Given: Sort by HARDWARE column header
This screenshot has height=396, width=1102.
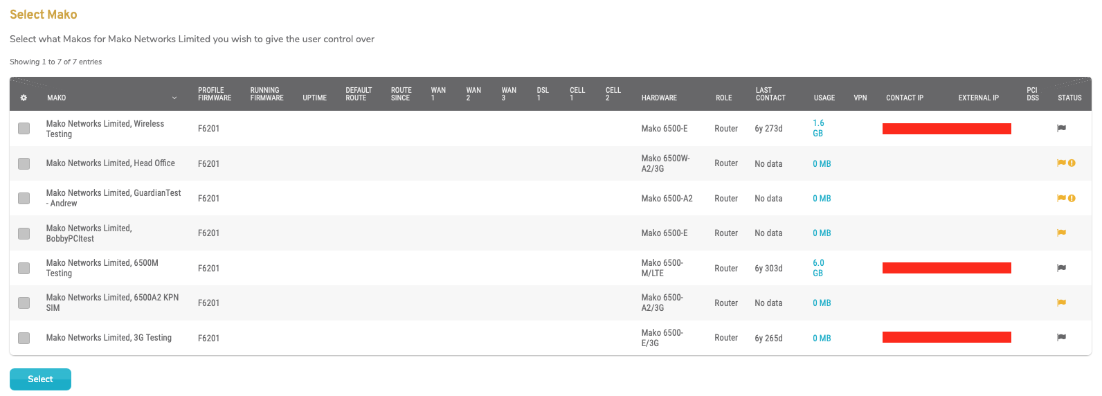Looking at the screenshot, I should (x=659, y=98).
